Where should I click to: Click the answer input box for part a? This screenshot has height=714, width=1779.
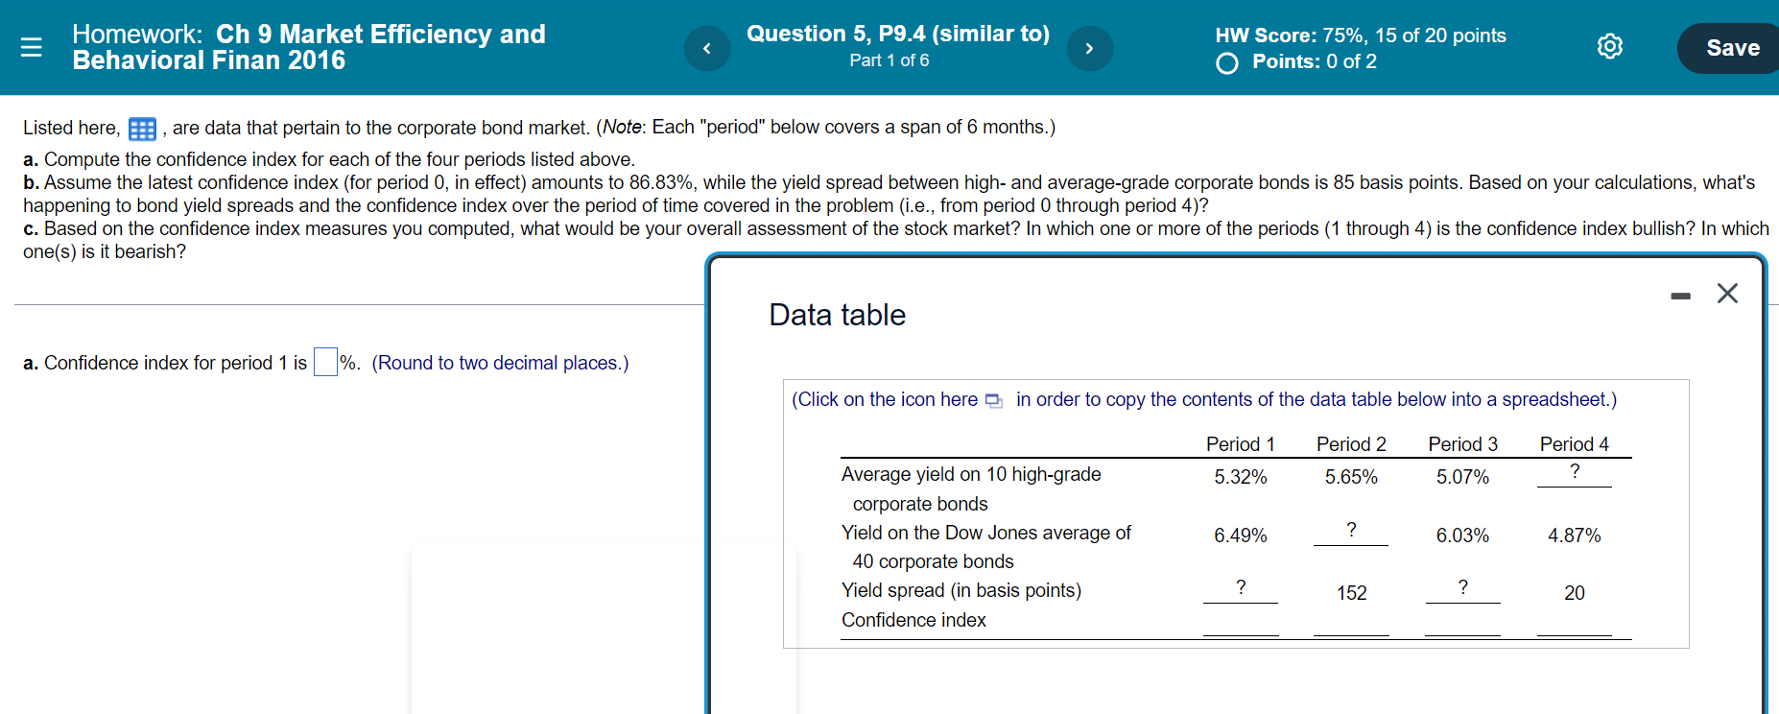point(324,362)
